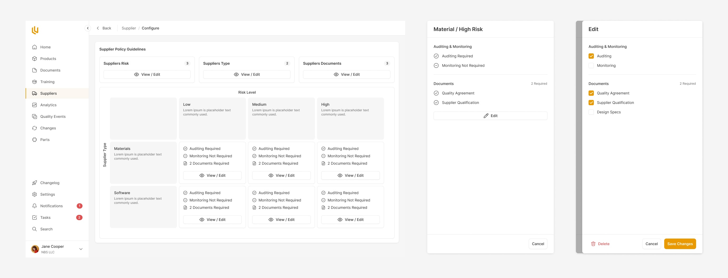
Task: Click the Home icon in the sidebar
Action: (x=35, y=47)
